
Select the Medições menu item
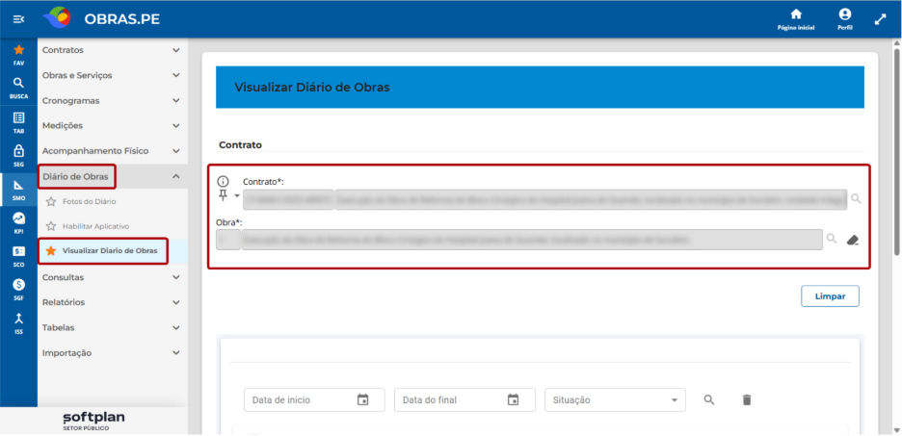point(112,125)
